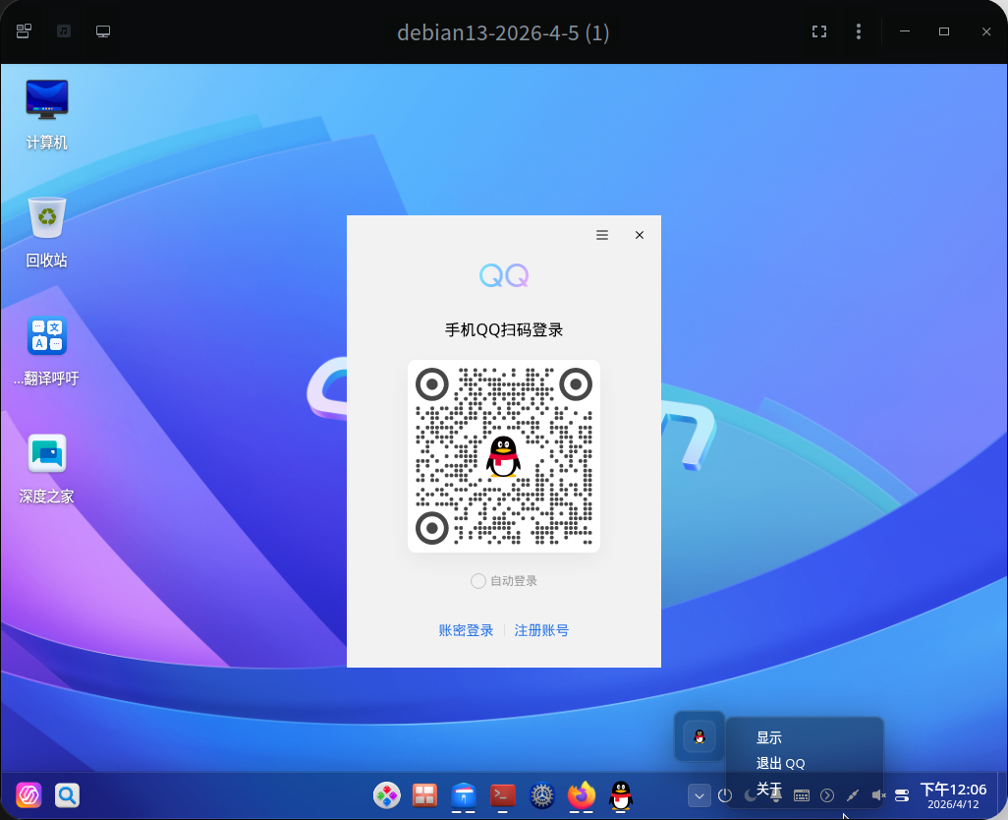Screen dimensions: 1008x820
Task: Open the clock showing 下午12:06
Action: [x=953, y=795]
